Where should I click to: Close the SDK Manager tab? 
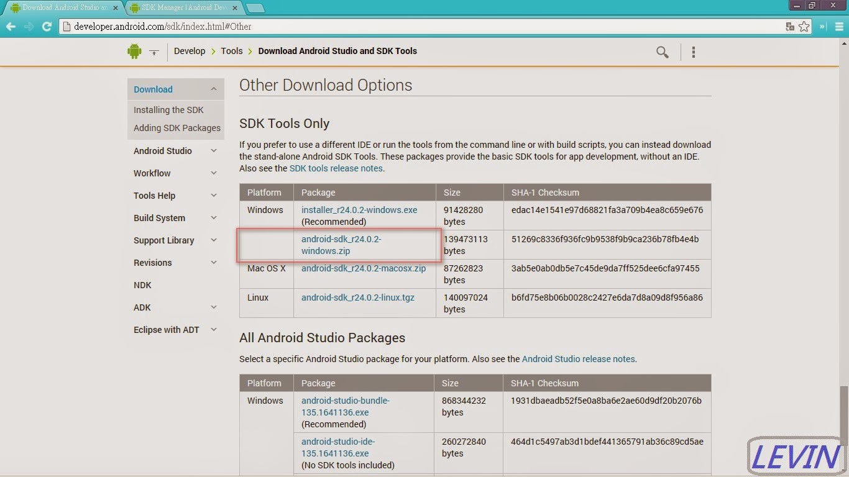point(236,8)
